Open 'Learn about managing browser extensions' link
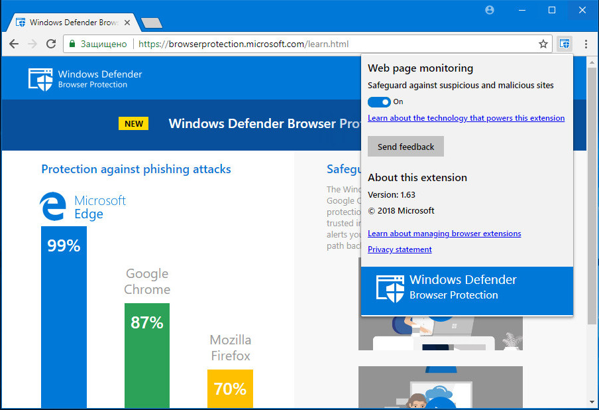 tap(445, 234)
